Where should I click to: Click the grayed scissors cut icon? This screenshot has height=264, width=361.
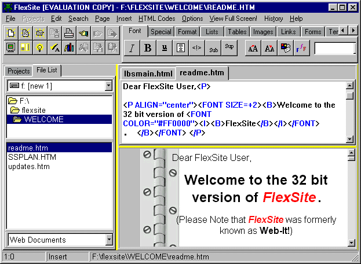(x=83, y=47)
